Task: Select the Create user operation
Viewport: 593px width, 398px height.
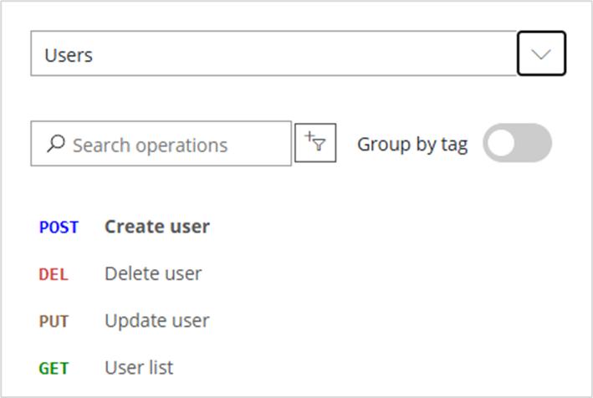Action: pyautogui.click(x=157, y=227)
